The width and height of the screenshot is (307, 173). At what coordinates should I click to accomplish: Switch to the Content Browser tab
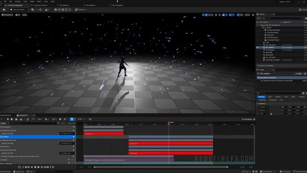point(6,115)
